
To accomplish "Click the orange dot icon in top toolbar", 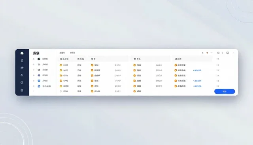I will click(x=207, y=53).
